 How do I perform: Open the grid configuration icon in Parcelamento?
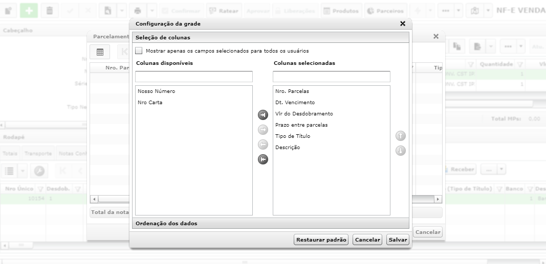[100, 52]
